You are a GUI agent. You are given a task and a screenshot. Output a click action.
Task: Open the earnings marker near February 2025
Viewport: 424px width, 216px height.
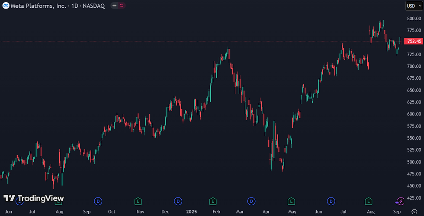(213, 201)
